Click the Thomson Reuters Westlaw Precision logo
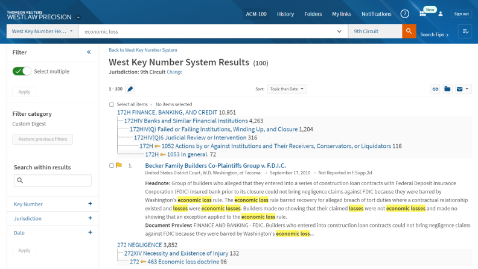 tap(39, 15)
